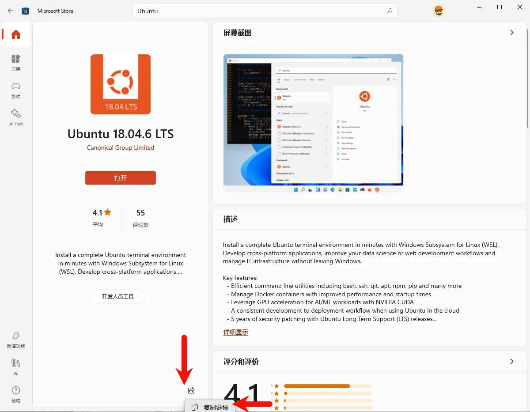Open the Canonical Group Limited publisher link
The height and width of the screenshot is (412, 530).
[121, 147]
